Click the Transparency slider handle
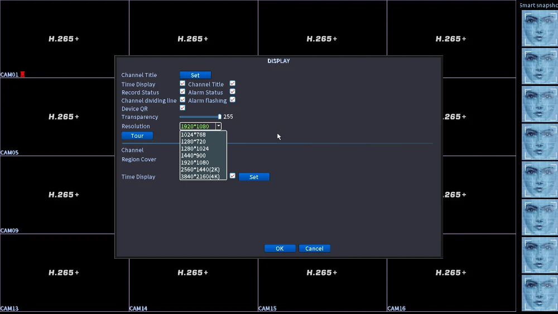The image size is (558, 314). coord(219,117)
